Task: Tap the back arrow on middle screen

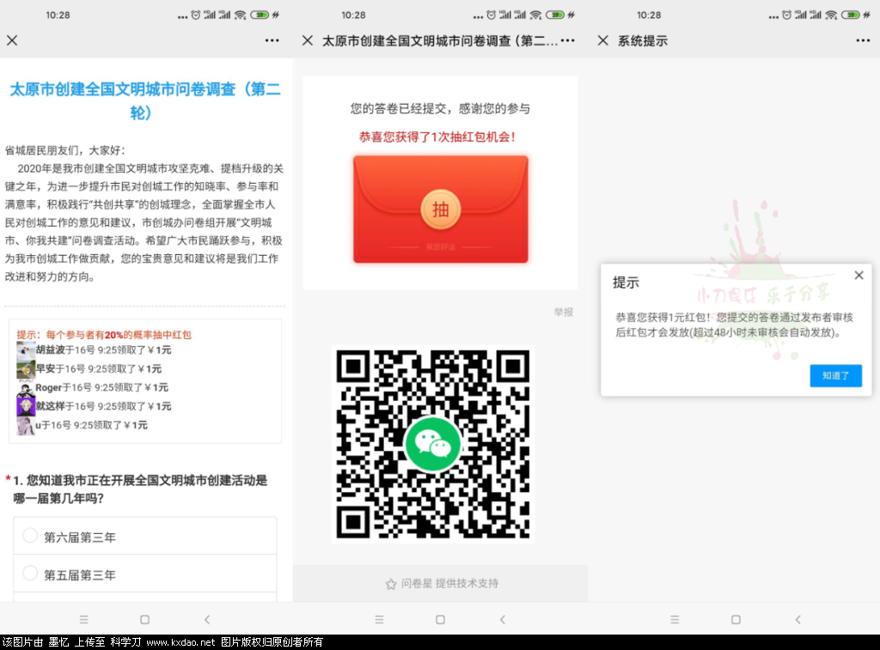Action: [502, 619]
